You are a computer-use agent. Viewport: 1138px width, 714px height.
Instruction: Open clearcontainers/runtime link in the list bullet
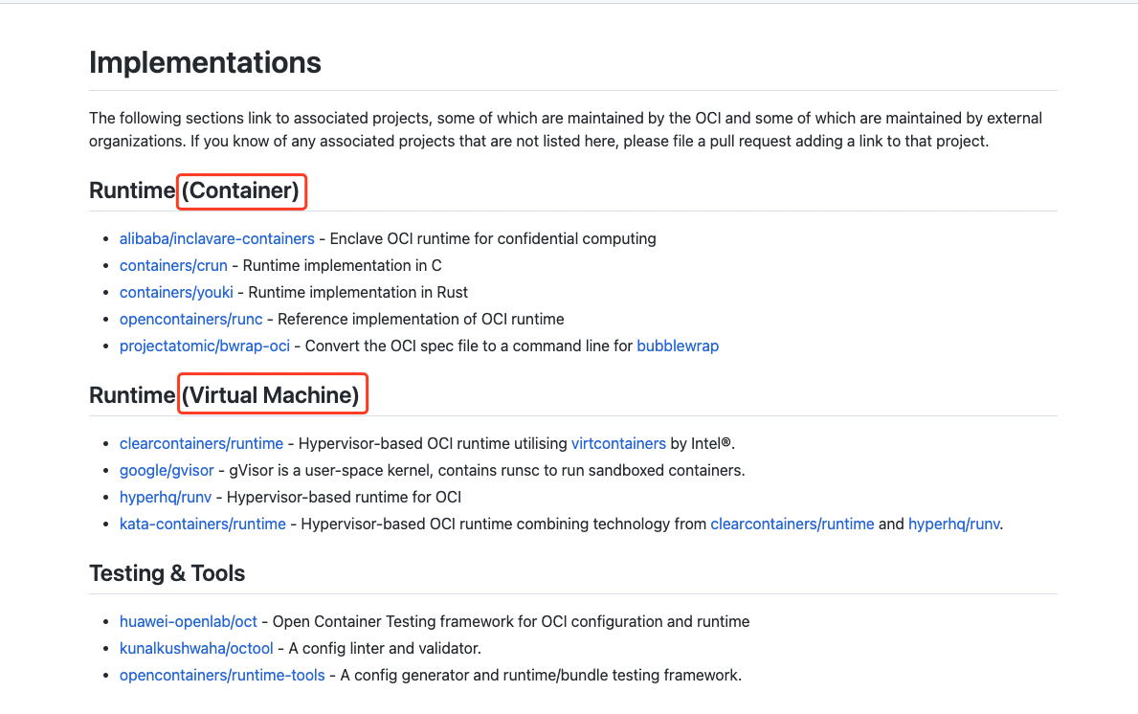201,443
